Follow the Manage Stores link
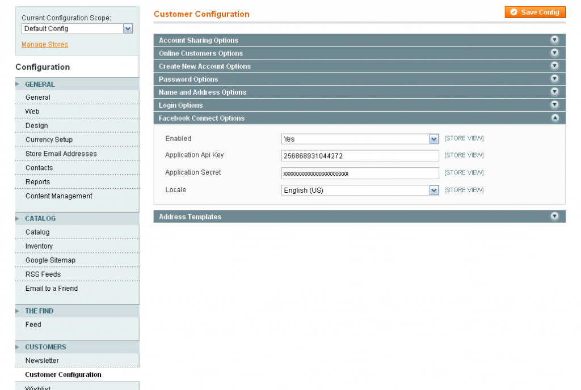Viewport: 581px width, 390px height. tap(45, 44)
